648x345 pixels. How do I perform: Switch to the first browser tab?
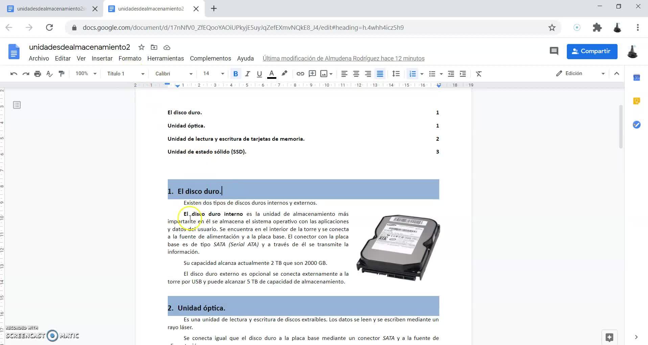[x=51, y=9]
